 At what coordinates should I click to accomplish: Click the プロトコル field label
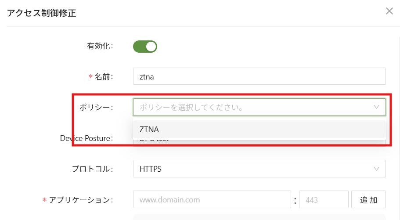tap(92, 169)
